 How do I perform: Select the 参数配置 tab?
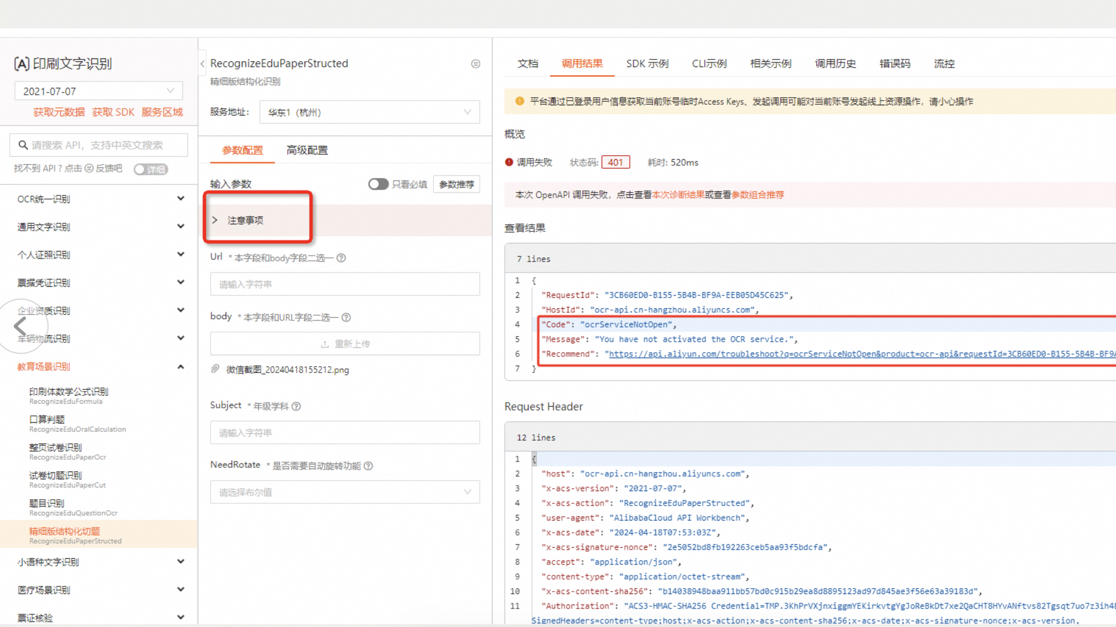242,150
